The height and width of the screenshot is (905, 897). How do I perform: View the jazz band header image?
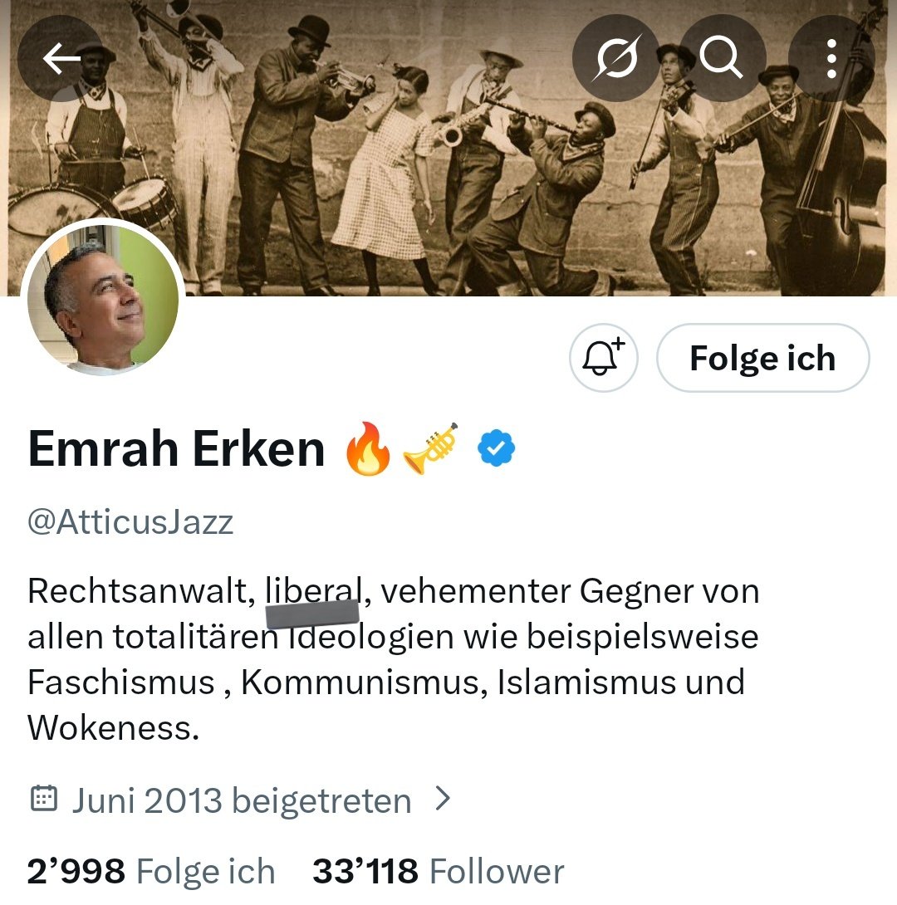pyautogui.click(x=448, y=148)
